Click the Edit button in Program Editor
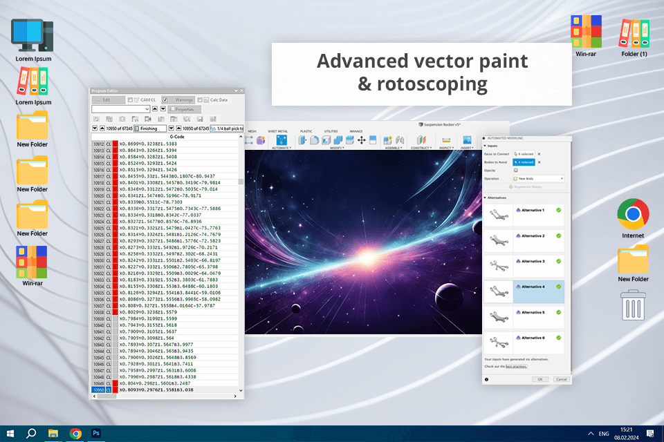Viewport: 664px width, 442px height. [109, 100]
